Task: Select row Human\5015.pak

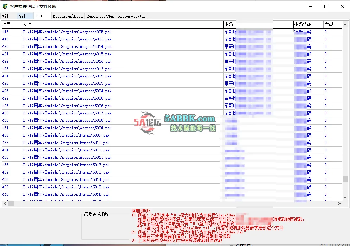Action: (x=172, y=187)
